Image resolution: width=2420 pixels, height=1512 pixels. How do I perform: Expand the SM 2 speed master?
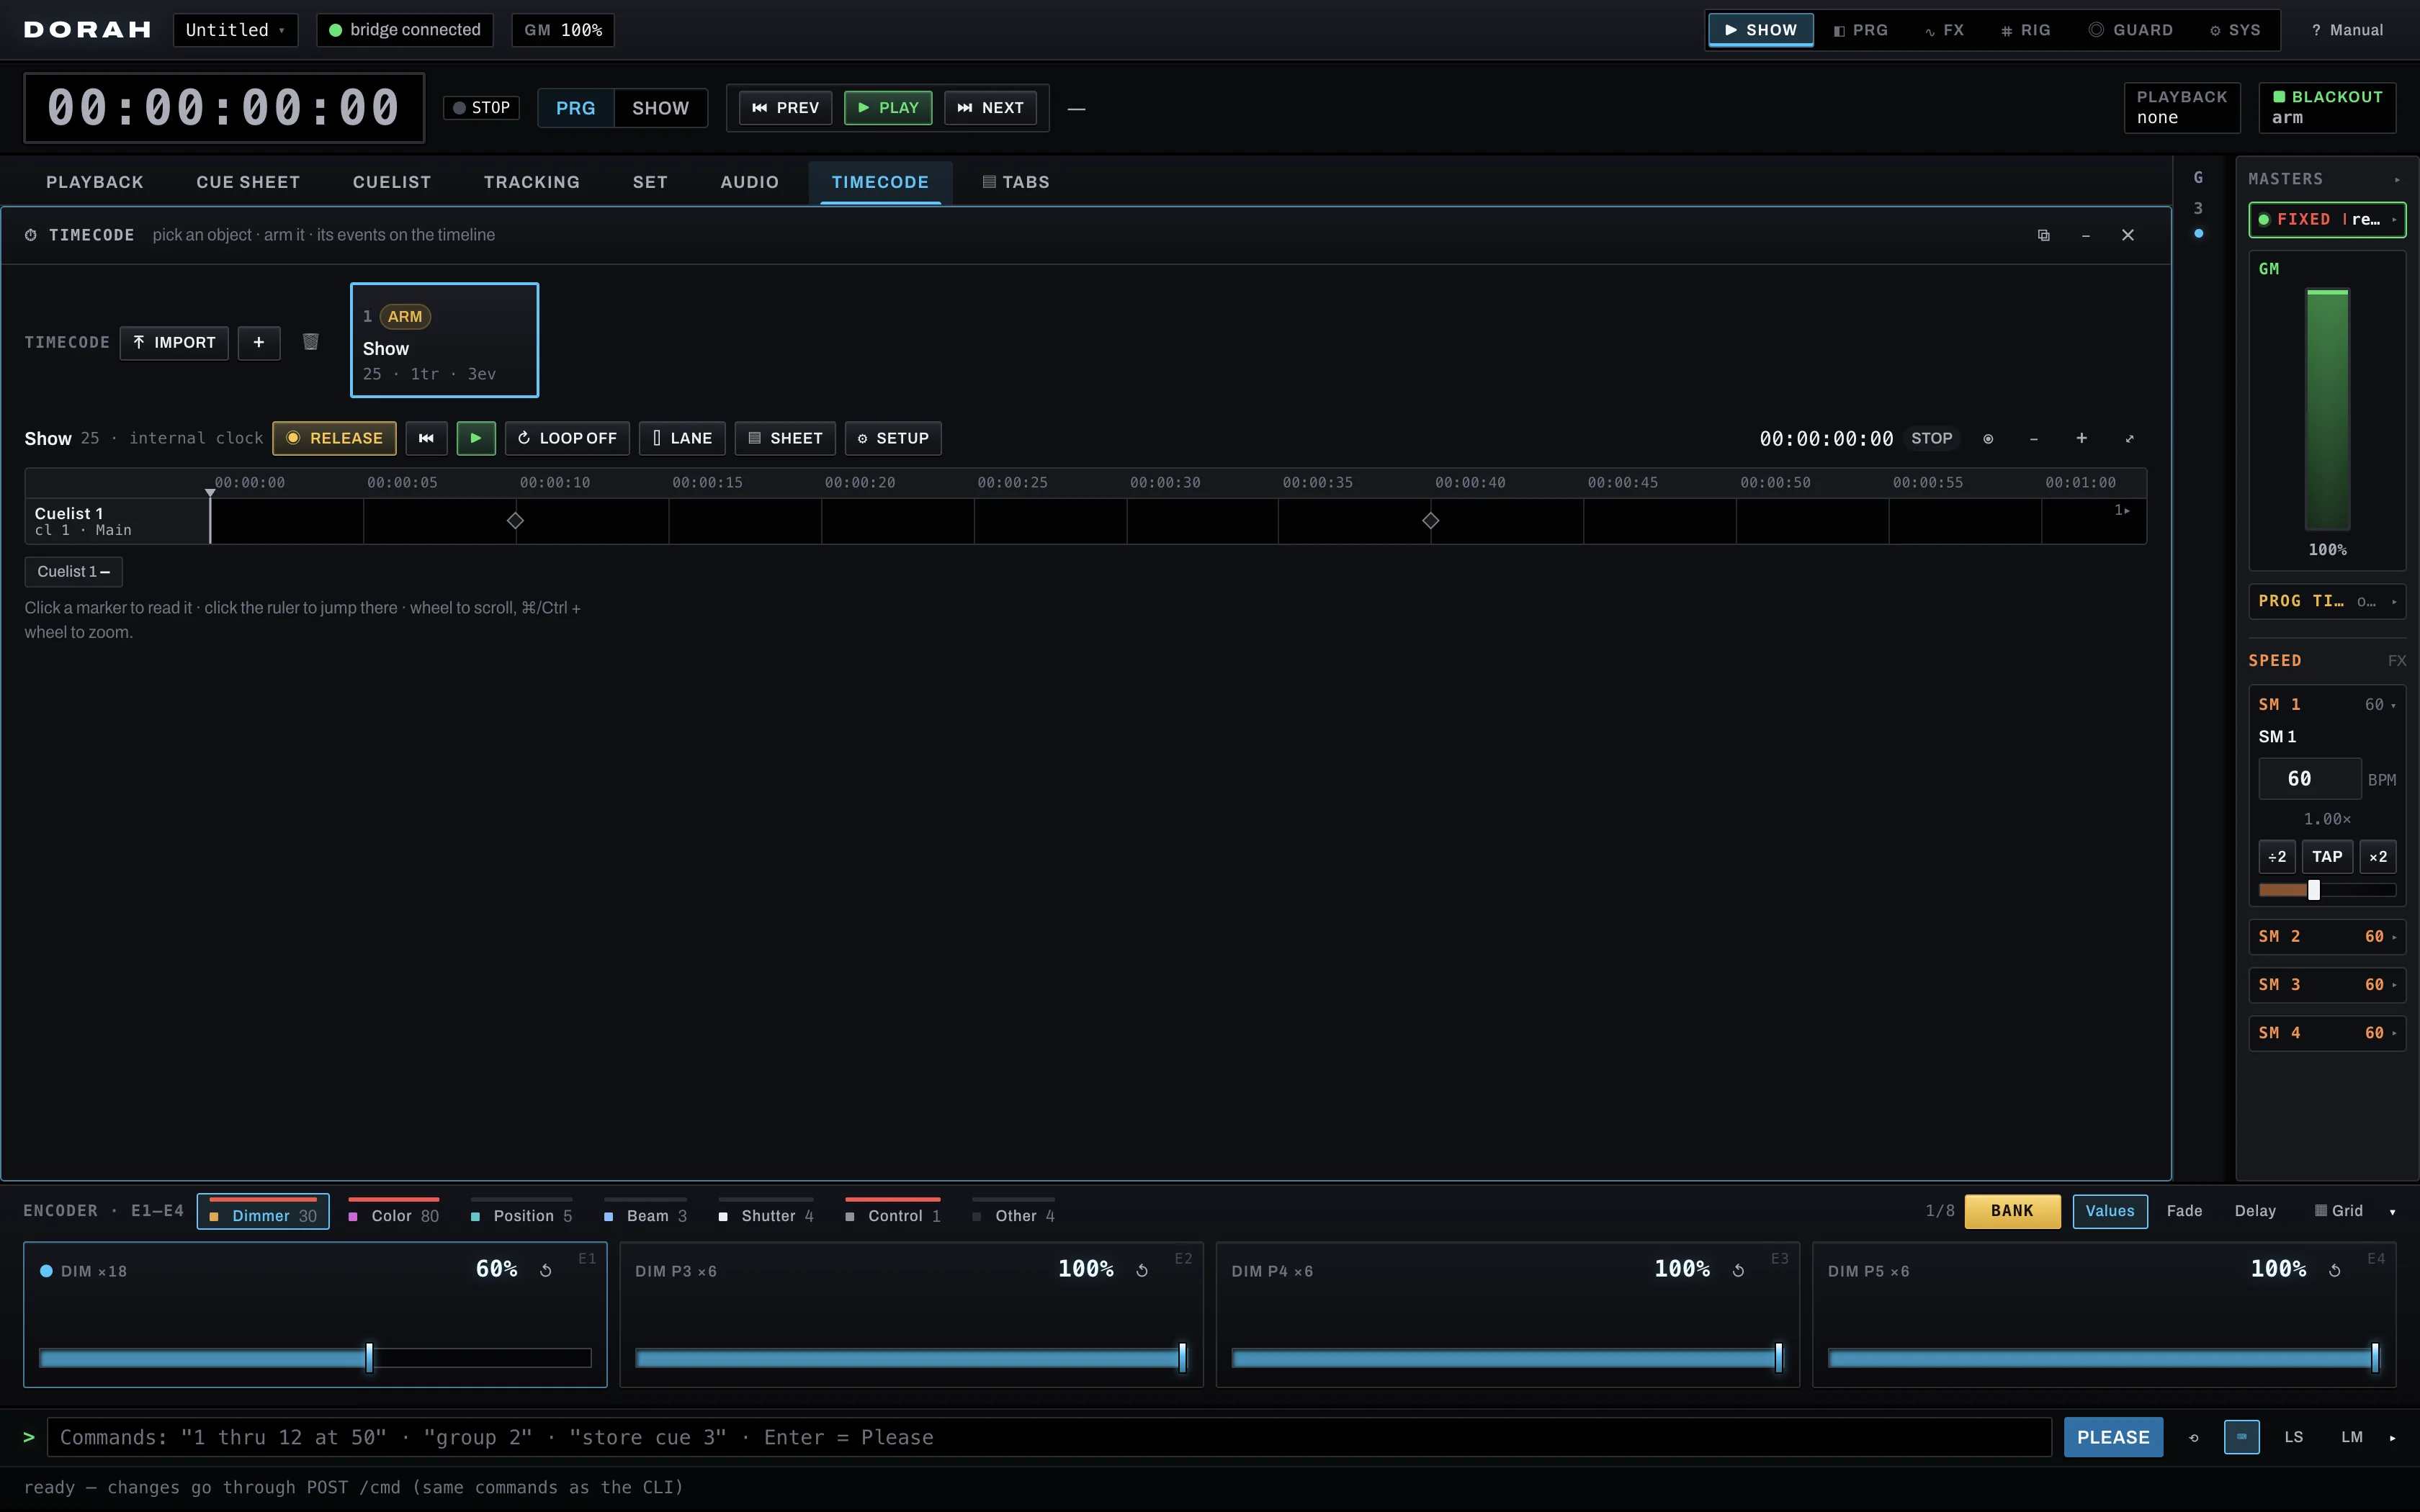2327,937
